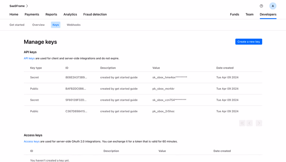Click the SaaSFrame account name
The width and height of the screenshot is (286, 162).
click(17, 6)
